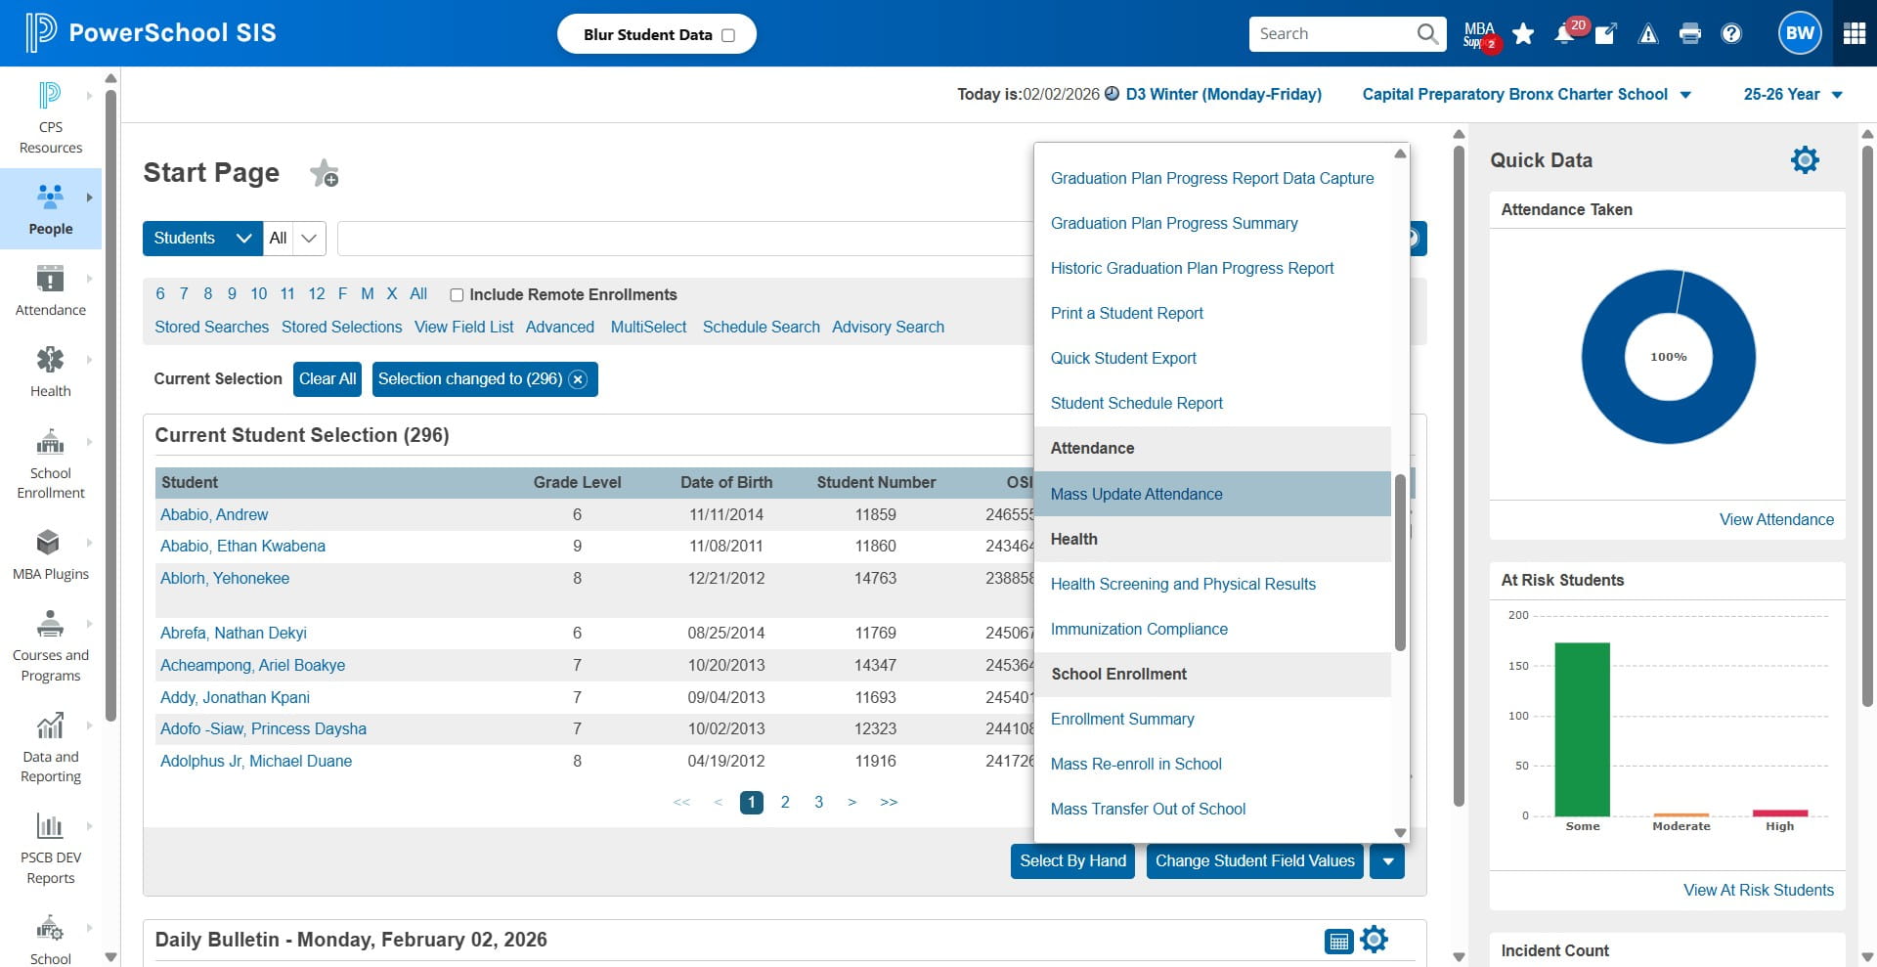Open the help question mark icon
This screenshot has width=1877, height=967.
pyautogui.click(x=1731, y=34)
